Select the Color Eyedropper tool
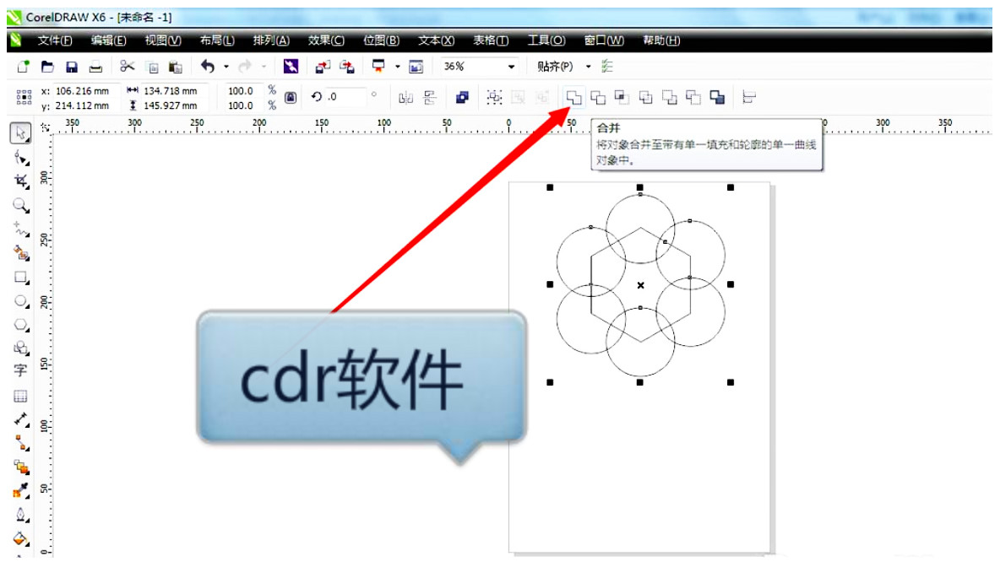 point(21,490)
